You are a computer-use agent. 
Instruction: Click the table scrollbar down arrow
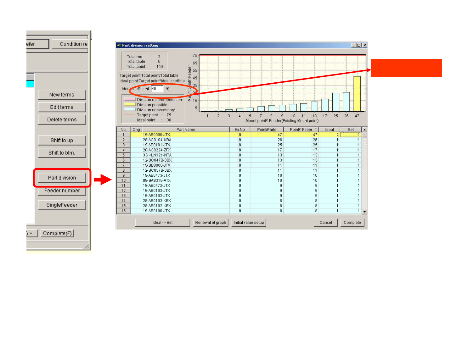(x=364, y=212)
